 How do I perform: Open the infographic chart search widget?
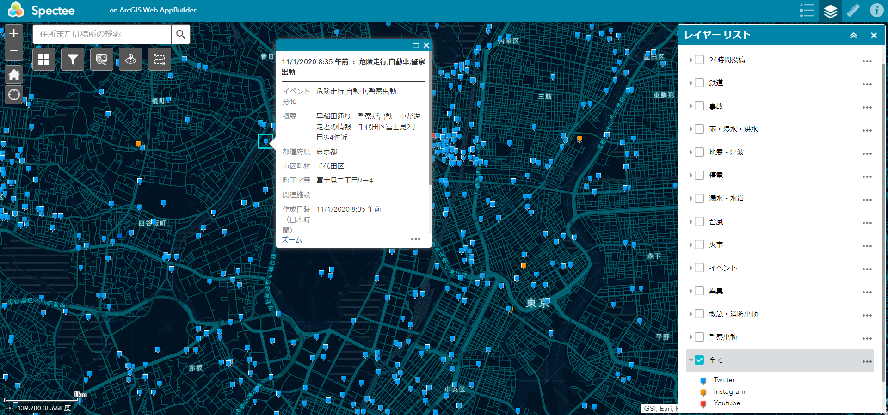coord(101,59)
